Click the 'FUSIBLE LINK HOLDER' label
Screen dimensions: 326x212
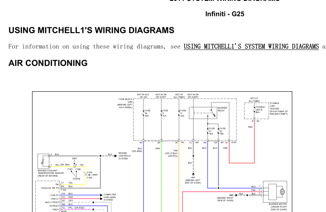pyautogui.click(x=279, y=109)
